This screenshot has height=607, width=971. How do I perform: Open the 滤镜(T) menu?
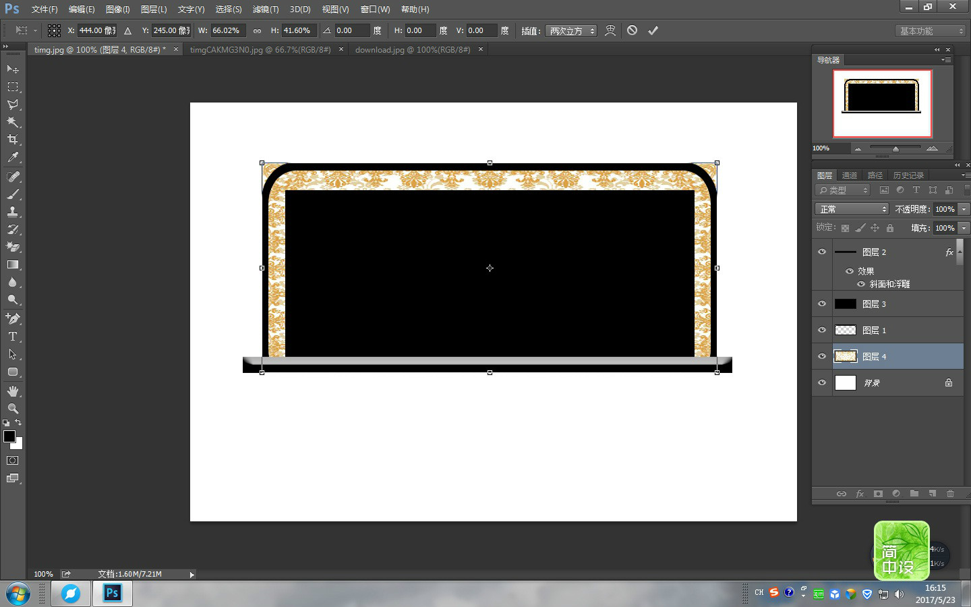(x=266, y=9)
